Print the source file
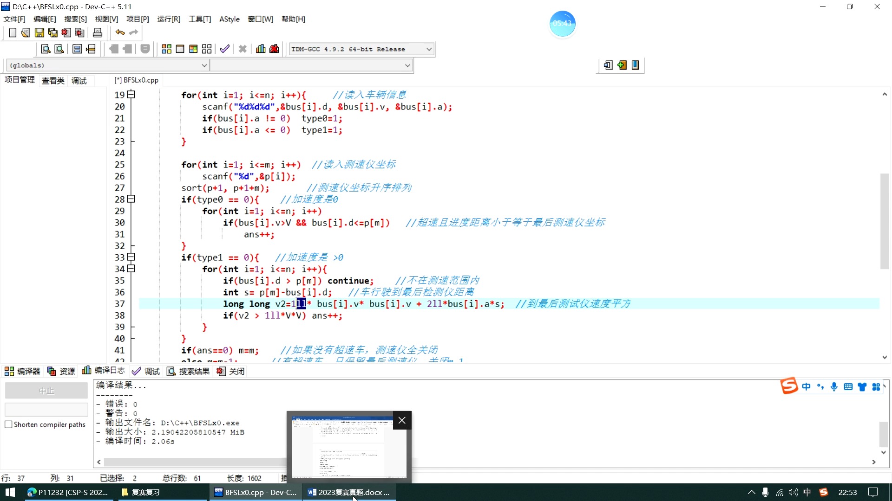Viewport: 892px width, 501px height. click(x=98, y=32)
